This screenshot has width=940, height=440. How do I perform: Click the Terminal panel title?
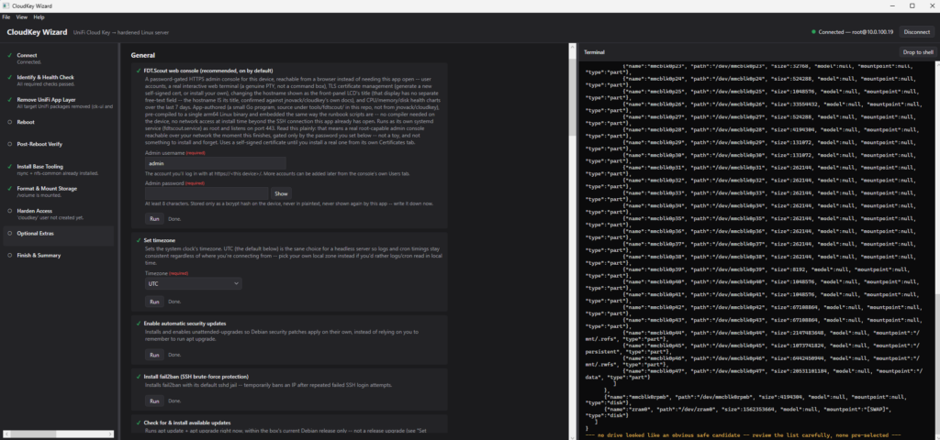(594, 52)
